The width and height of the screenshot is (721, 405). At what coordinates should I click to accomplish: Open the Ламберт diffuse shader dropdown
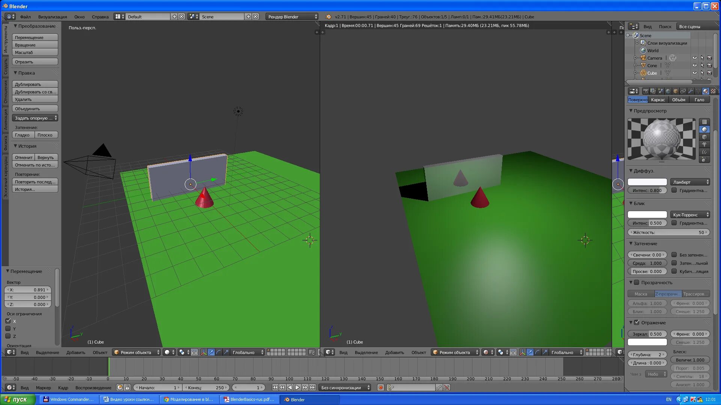690,182
